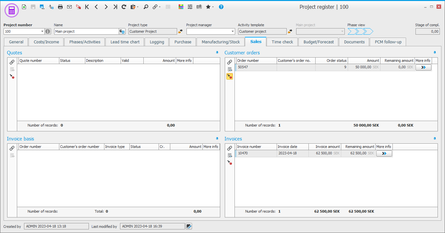Open the Project manager dropdown

[x=232, y=31]
